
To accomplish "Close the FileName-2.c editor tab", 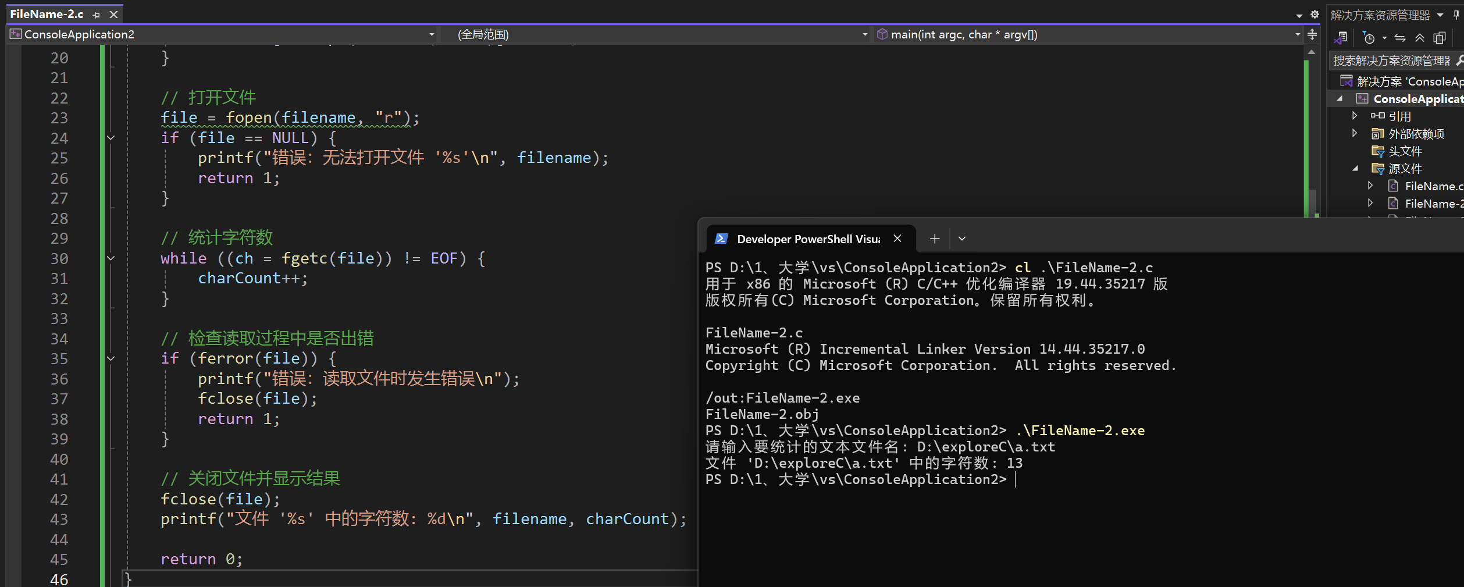I will (x=114, y=15).
